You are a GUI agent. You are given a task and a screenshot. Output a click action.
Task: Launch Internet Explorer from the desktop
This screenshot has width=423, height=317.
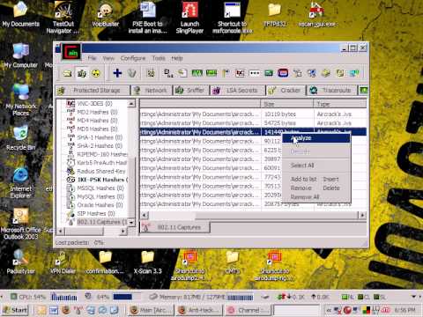click(x=20, y=182)
